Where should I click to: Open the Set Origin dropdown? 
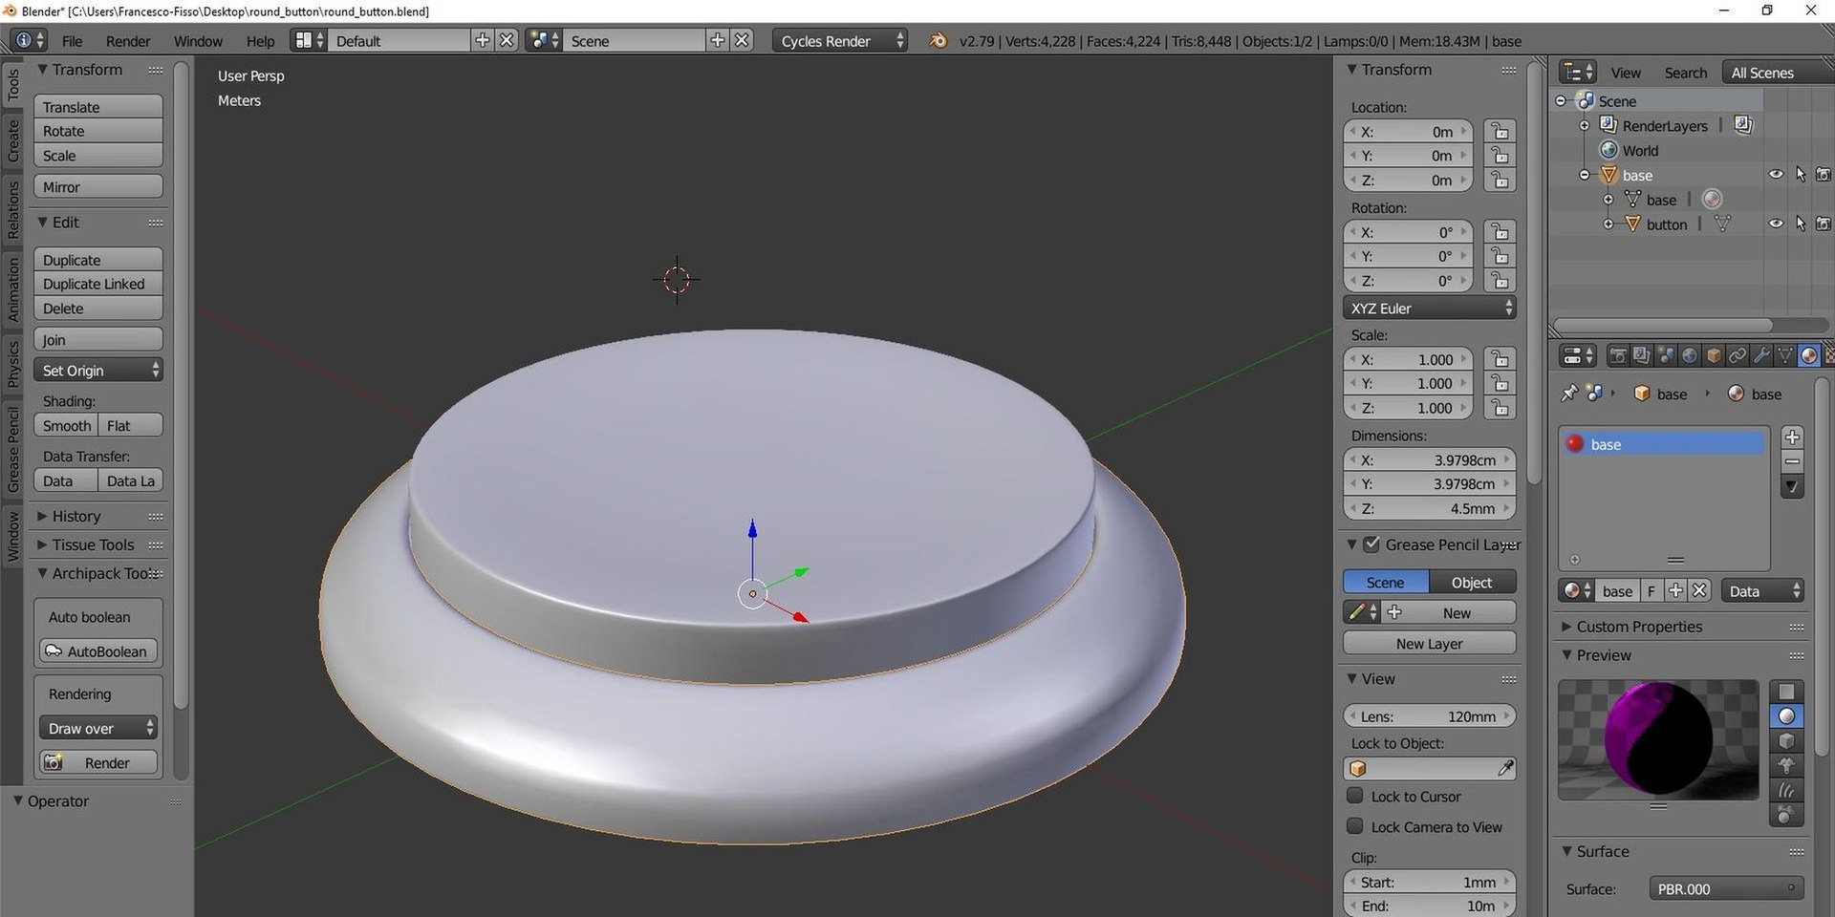pyautogui.click(x=98, y=371)
